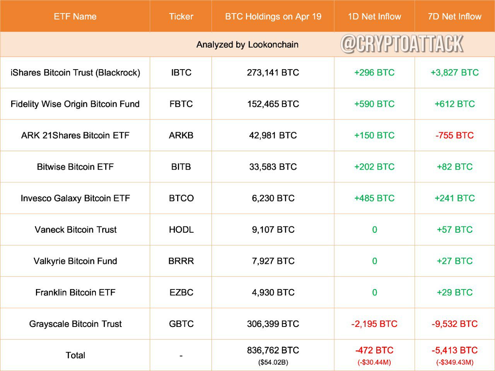Click Analyzed by Lookonchain text
The image size is (495, 371).
247,44
